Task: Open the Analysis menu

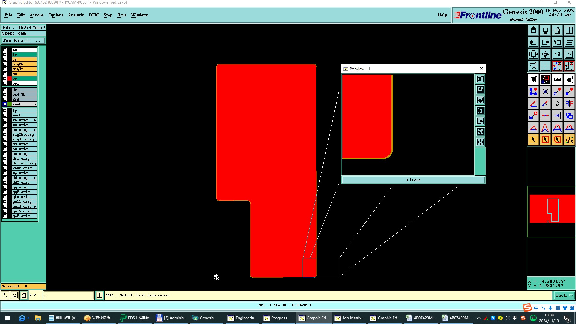Action: [x=76, y=15]
